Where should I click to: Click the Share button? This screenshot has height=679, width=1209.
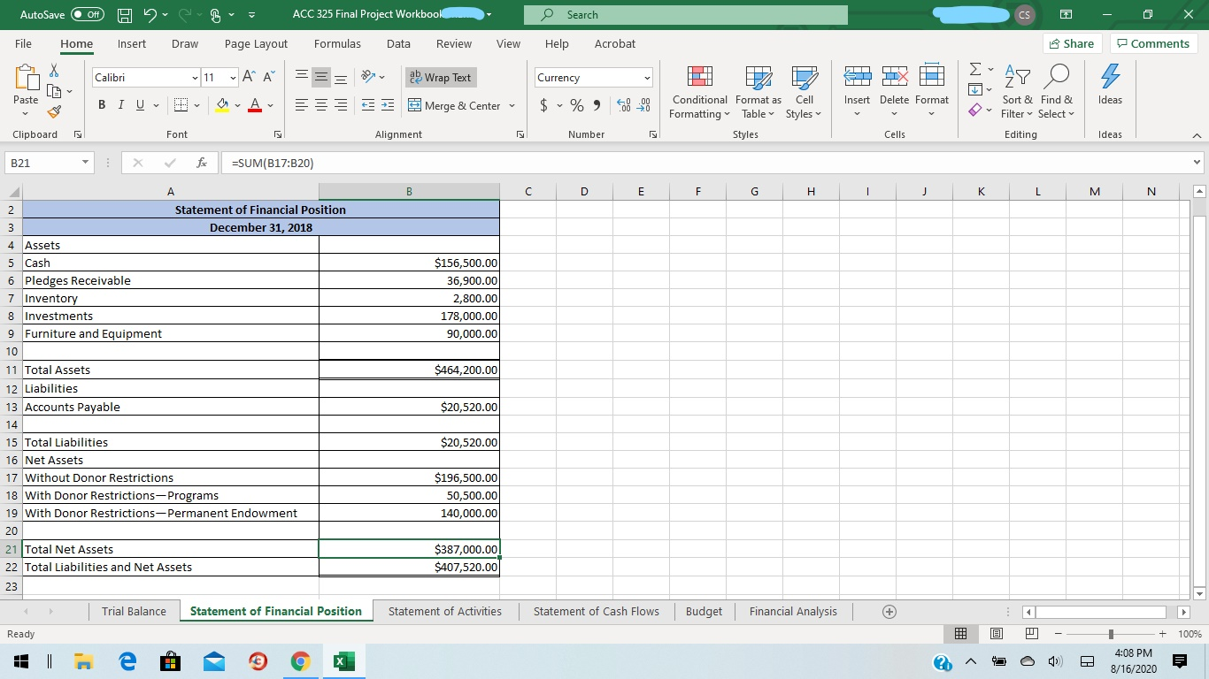(x=1071, y=43)
